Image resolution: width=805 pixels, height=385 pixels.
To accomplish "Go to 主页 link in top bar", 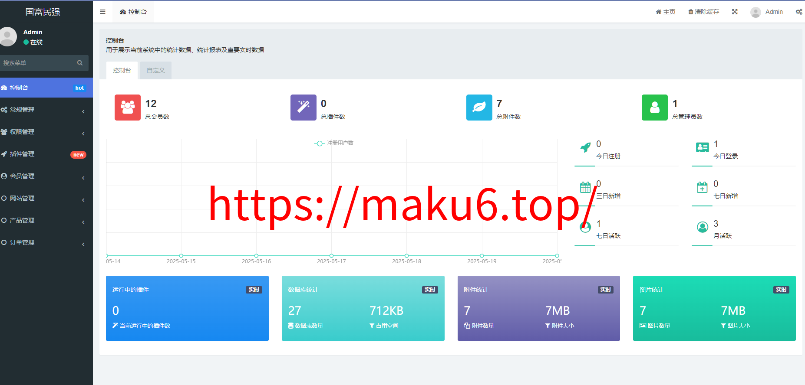I will pyautogui.click(x=666, y=12).
